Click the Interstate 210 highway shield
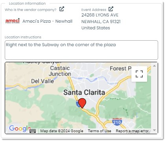 point(117,122)
